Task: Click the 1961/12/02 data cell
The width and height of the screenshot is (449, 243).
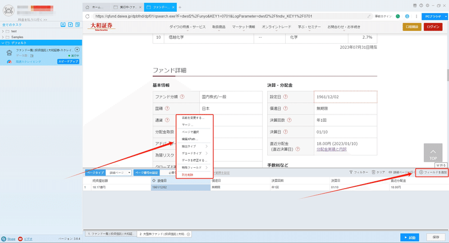Action: [180, 187]
